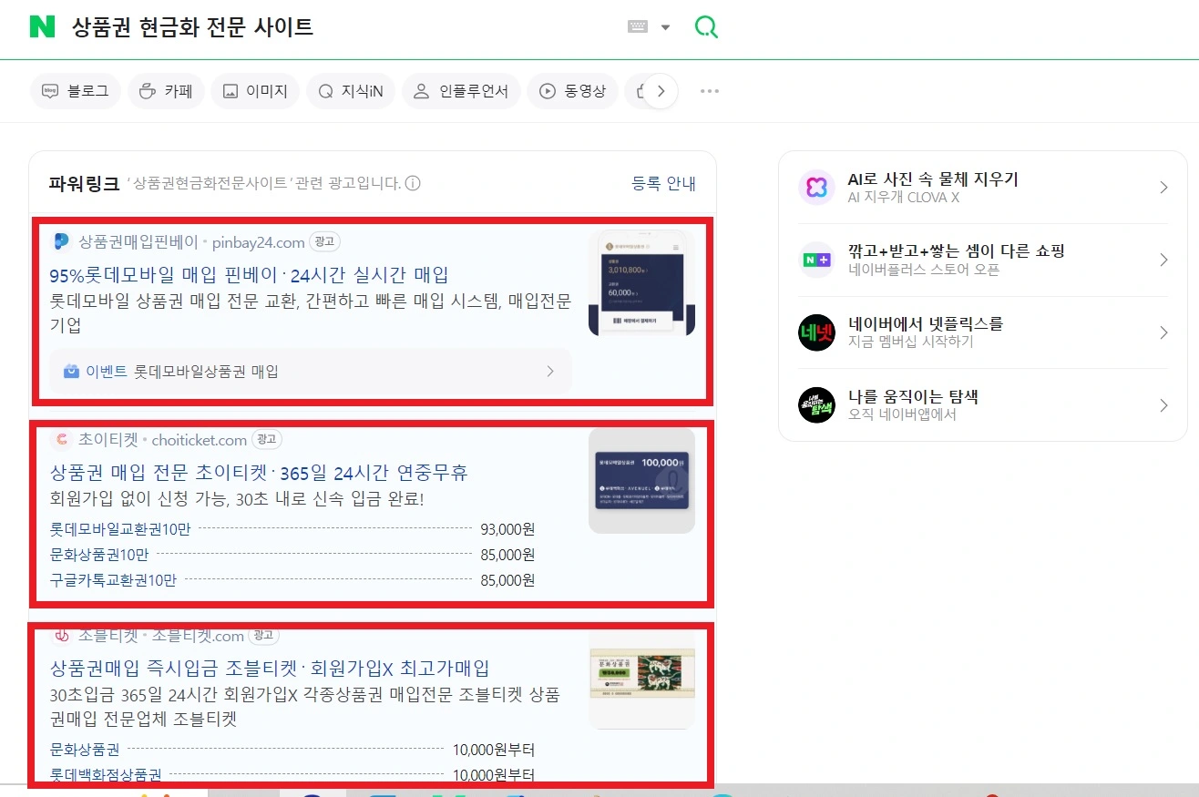
Task: Expand the keyboard input dropdown arrow
Action: [665, 27]
